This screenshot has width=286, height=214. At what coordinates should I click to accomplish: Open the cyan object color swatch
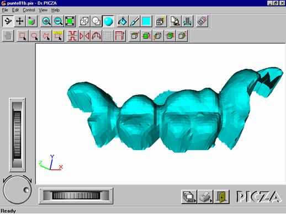pyautogui.click(x=146, y=21)
